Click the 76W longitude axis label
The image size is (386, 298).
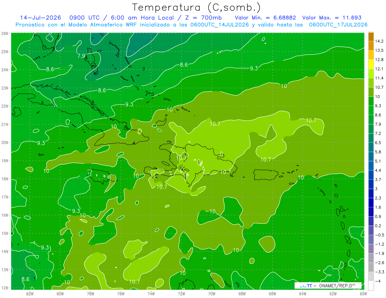click(x=121, y=293)
